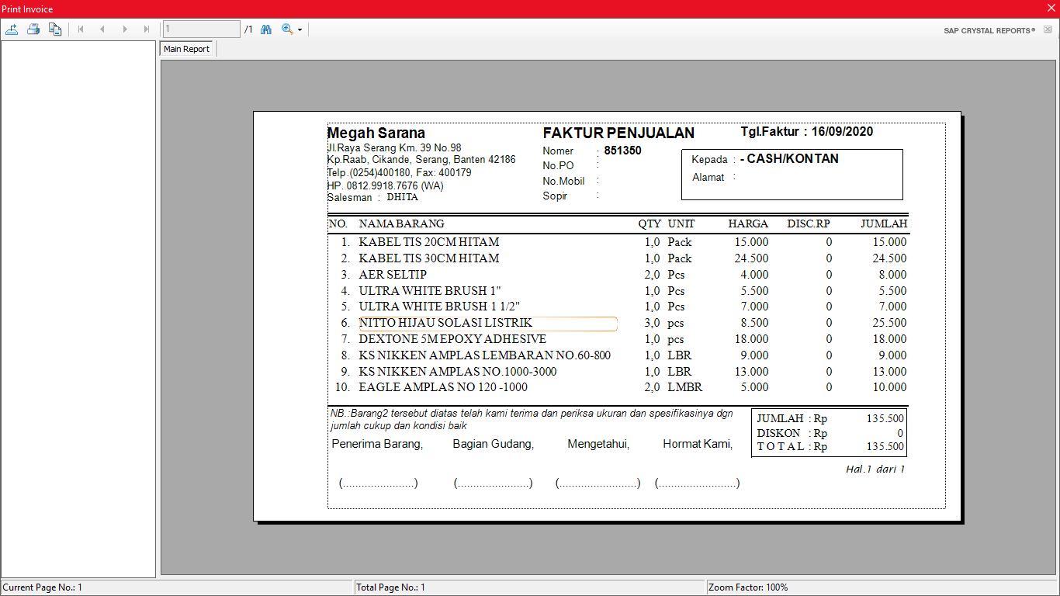
Task: Click 'ULTRA WHITE BRUSH 1"' item name
Action: click(430, 291)
